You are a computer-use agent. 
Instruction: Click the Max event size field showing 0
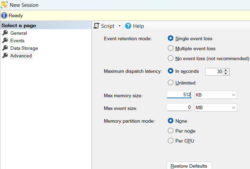click(179, 107)
